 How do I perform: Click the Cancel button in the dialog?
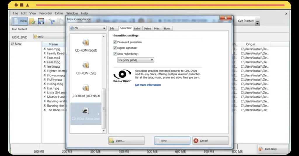pos(211,141)
